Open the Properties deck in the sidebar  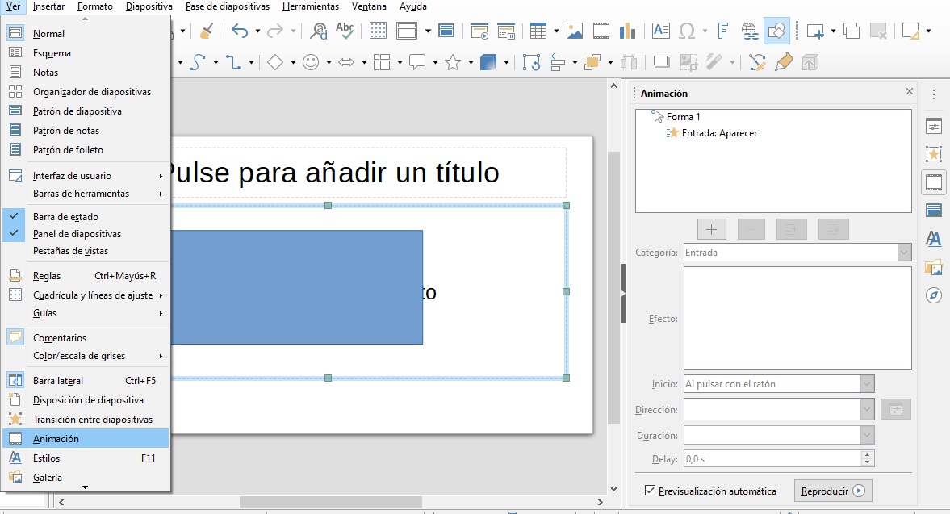(x=934, y=127)
